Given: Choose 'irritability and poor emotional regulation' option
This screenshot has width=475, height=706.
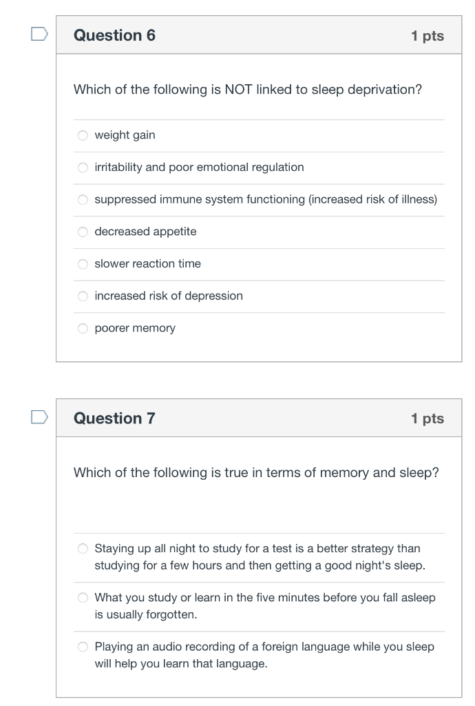Looking at the screenshot, I should pyautogui.click(x=83, y=168).
